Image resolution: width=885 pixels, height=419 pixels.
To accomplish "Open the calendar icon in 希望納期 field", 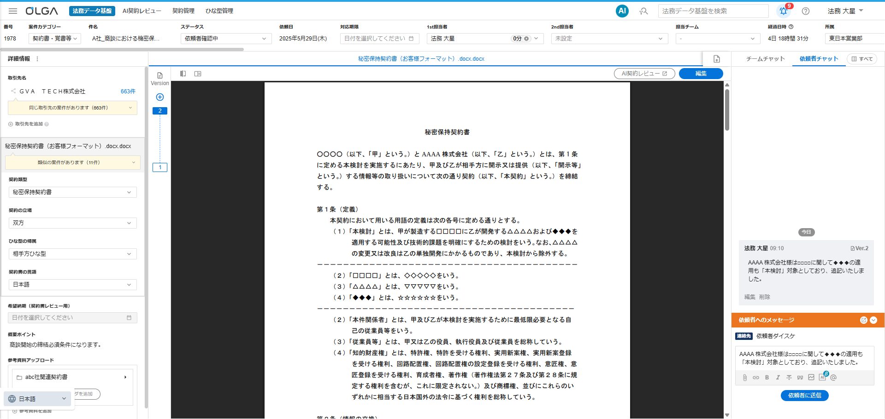I will pyautogui.click(x=129, y=318).
